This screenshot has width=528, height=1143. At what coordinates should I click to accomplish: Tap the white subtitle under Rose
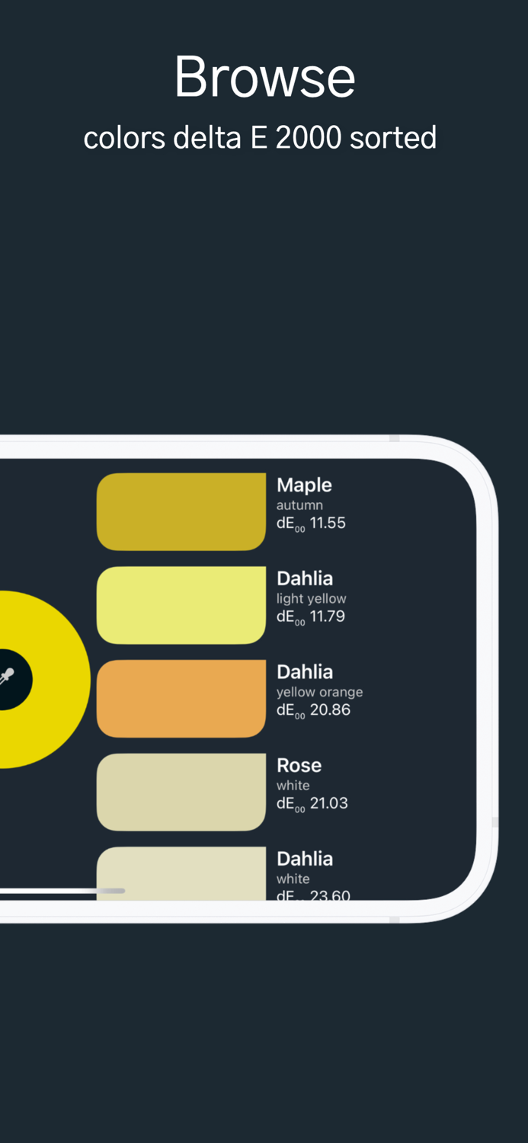(x=293, y=786)
